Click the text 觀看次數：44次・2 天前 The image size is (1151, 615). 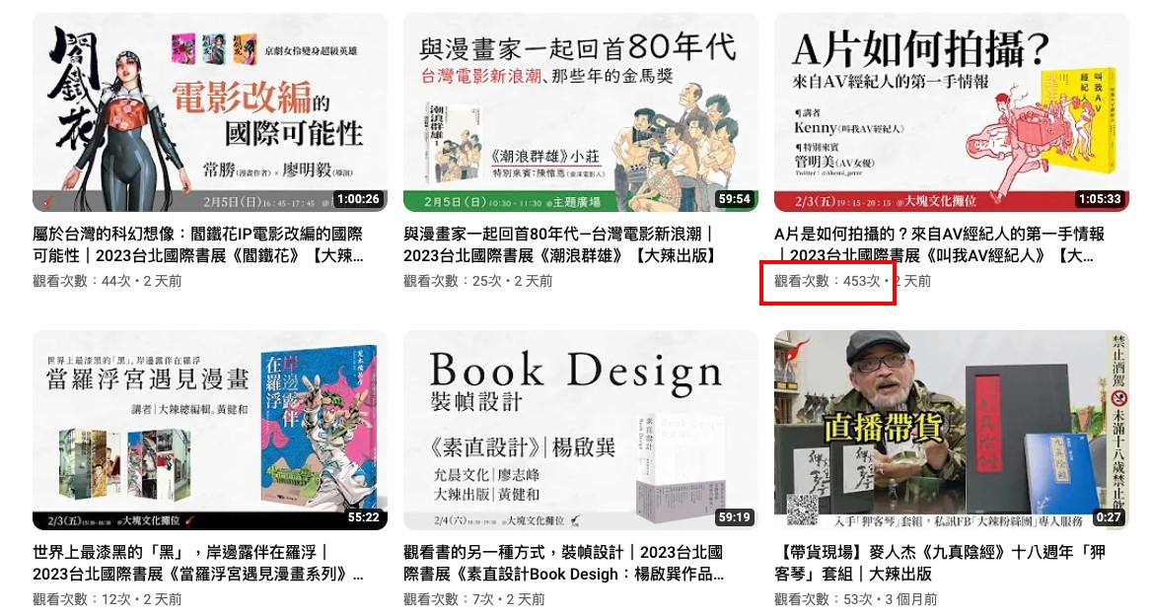point(108,281)
